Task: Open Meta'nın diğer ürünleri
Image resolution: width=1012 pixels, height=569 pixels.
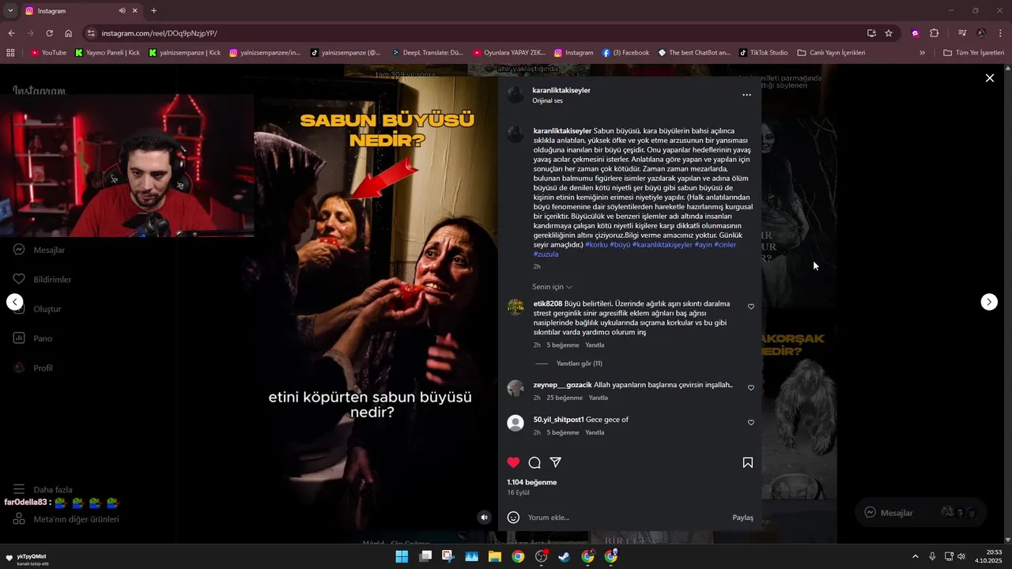Action: click(x=66, y=519)
